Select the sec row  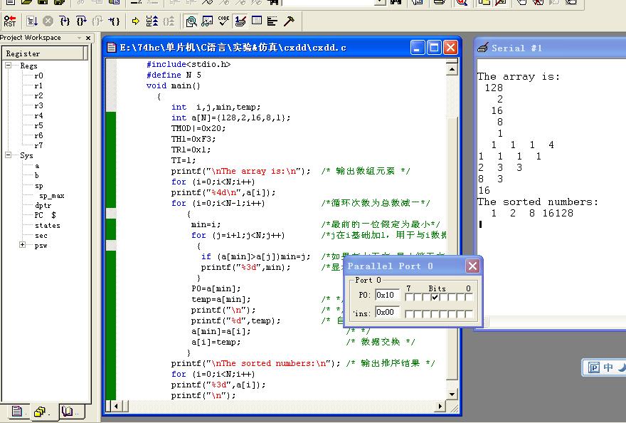tap(41, 236)
